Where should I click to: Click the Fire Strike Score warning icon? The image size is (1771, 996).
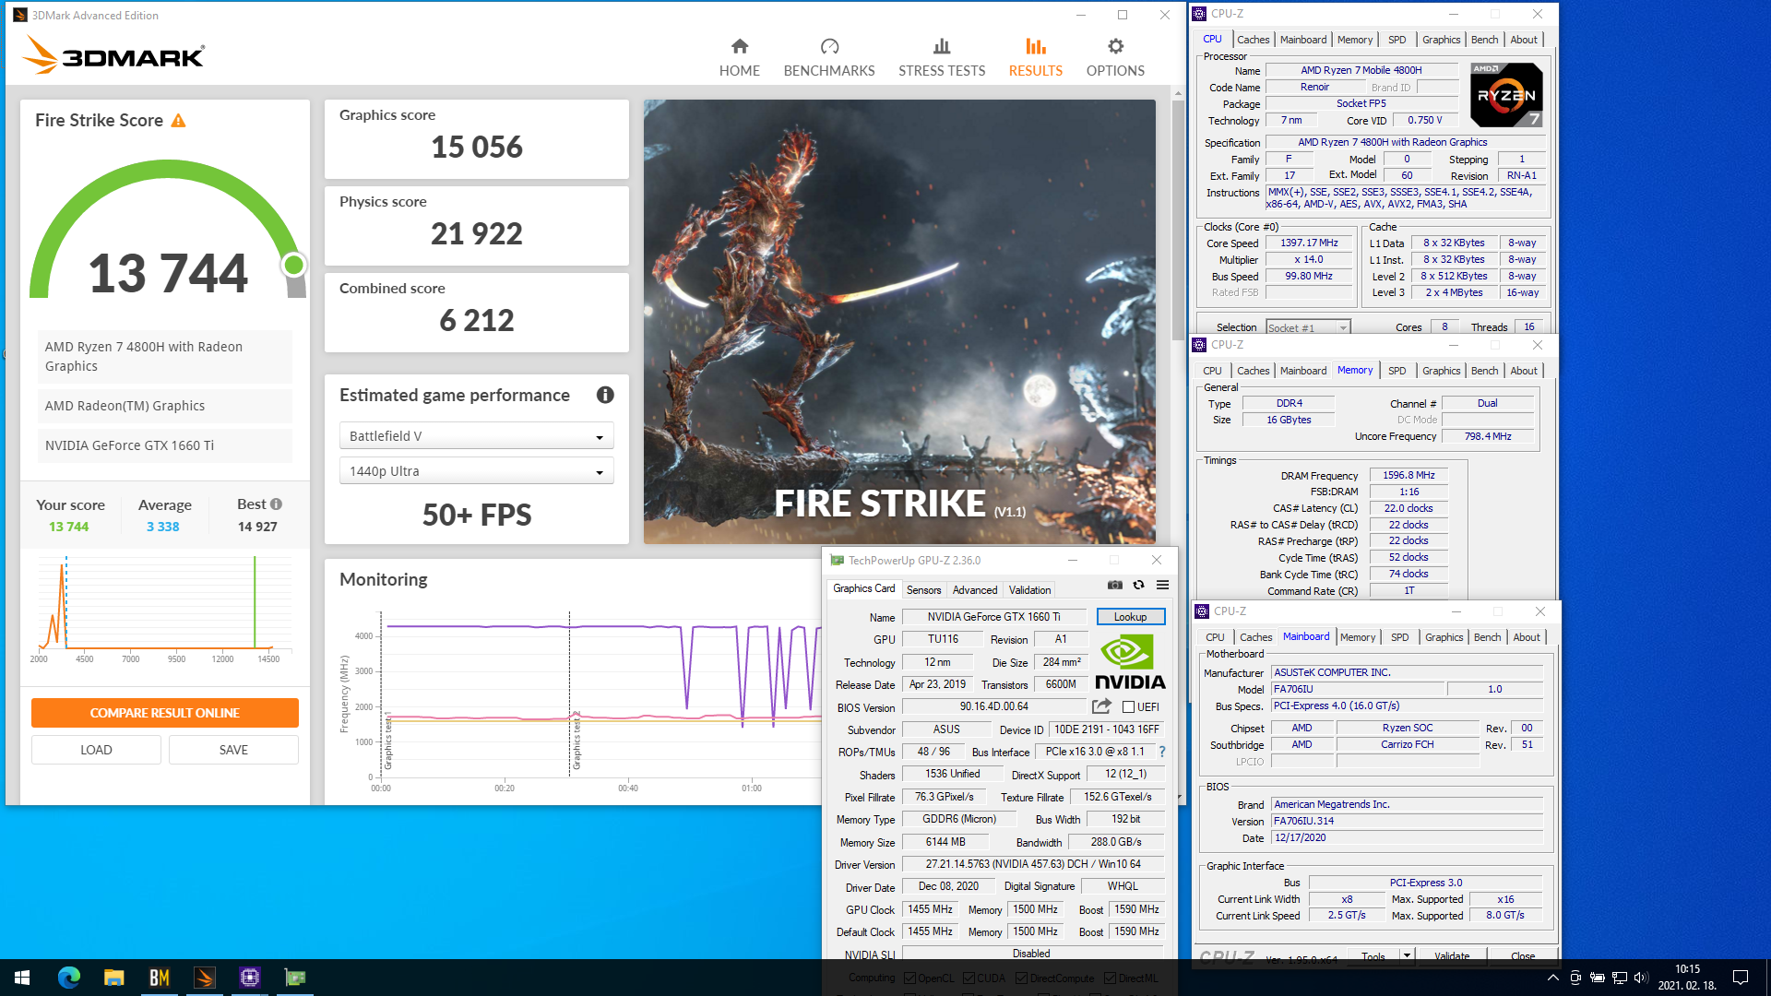click(179, 121)
